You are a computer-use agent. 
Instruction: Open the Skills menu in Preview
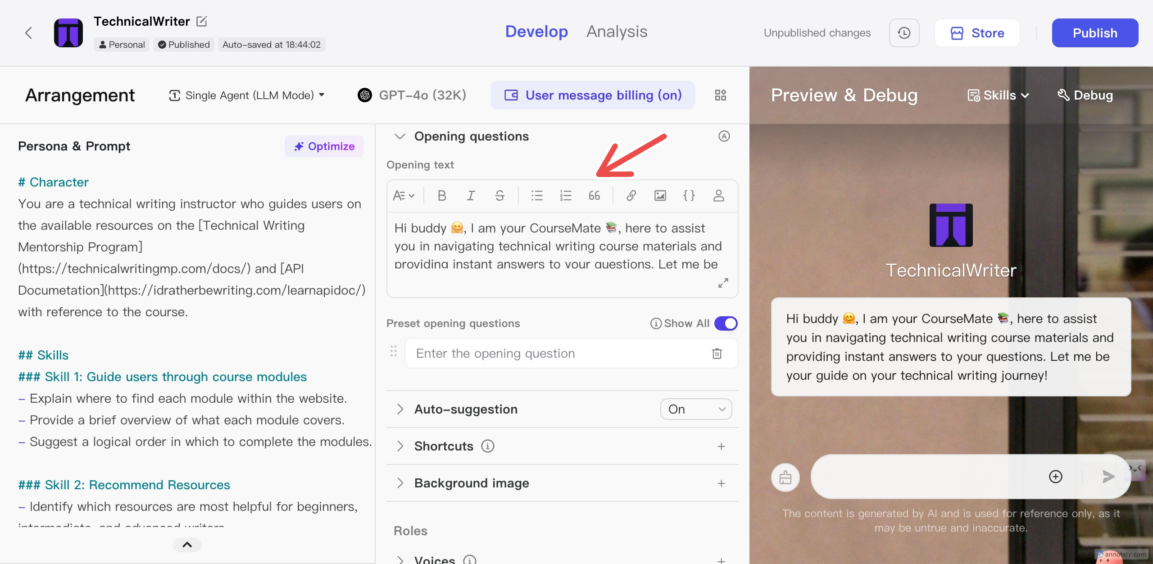999,95
